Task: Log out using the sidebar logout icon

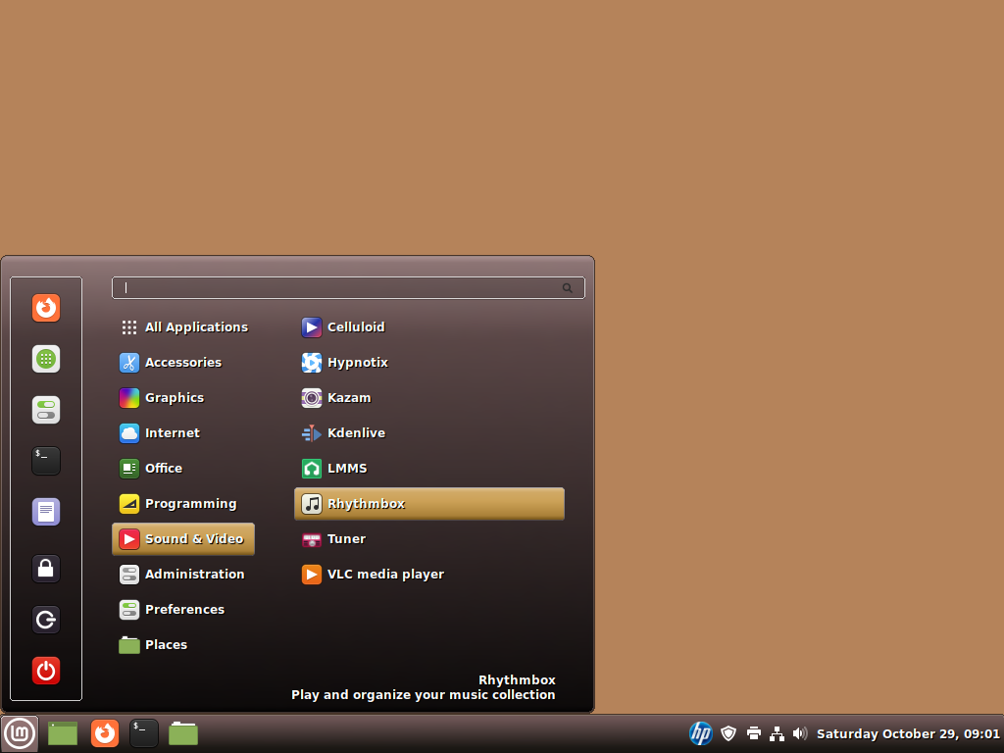Action: [46, 620]
